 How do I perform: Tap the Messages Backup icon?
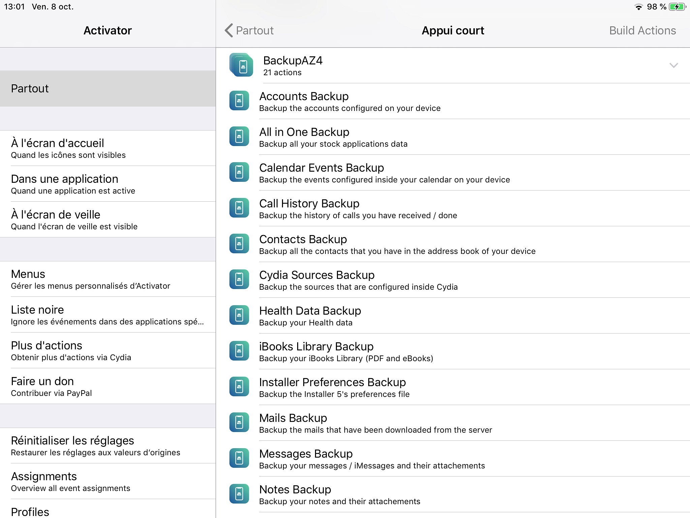pyautogui.click(x=239, y=458)
